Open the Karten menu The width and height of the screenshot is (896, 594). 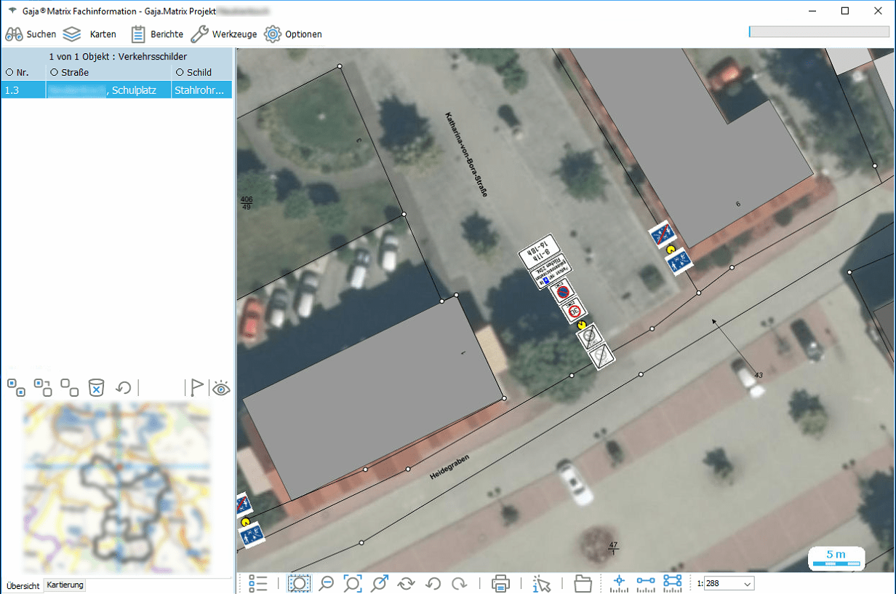tap(89, 34)
